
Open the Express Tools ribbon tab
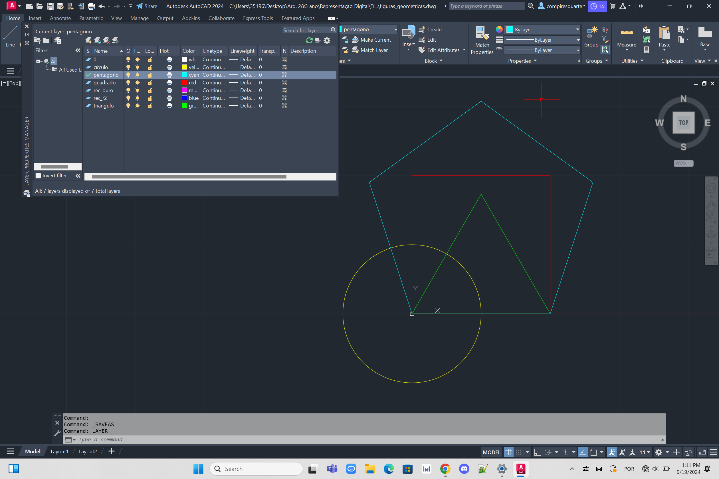pyautogui.click(x=258, y=18)
